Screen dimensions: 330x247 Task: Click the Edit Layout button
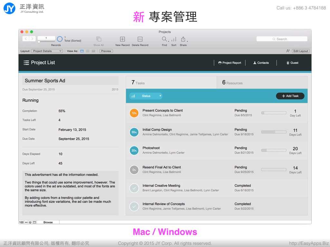click(300, 51)
